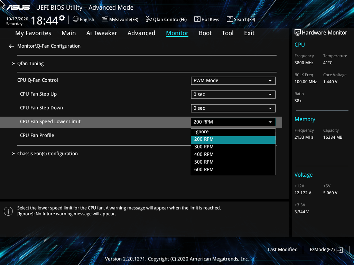
Task: Open the CPU Fan Step Up dropdown
Action: (233, 95)
